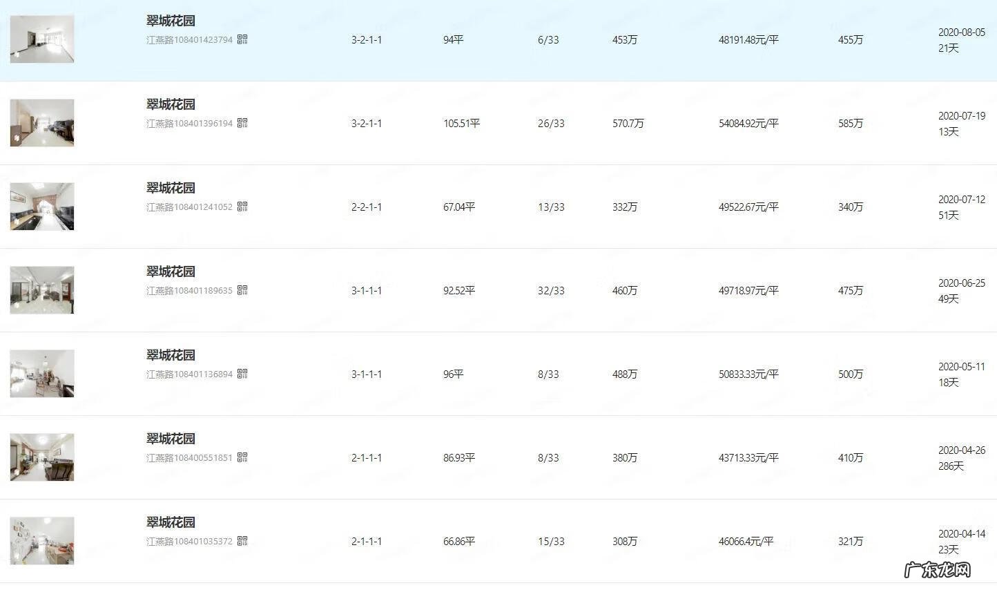The width and height of the screenshot is (997, 590).
Task: Open the 105.51平 翠城花园 listing link
Action: point(170,104)
